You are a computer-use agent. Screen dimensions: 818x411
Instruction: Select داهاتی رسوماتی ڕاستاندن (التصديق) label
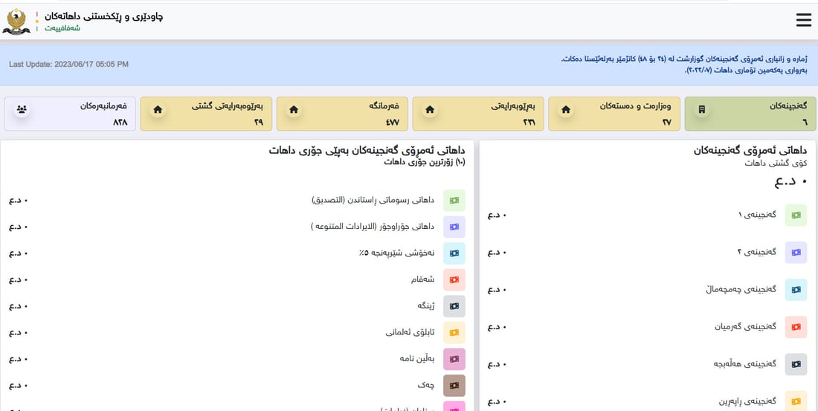[x=373, y=200]
